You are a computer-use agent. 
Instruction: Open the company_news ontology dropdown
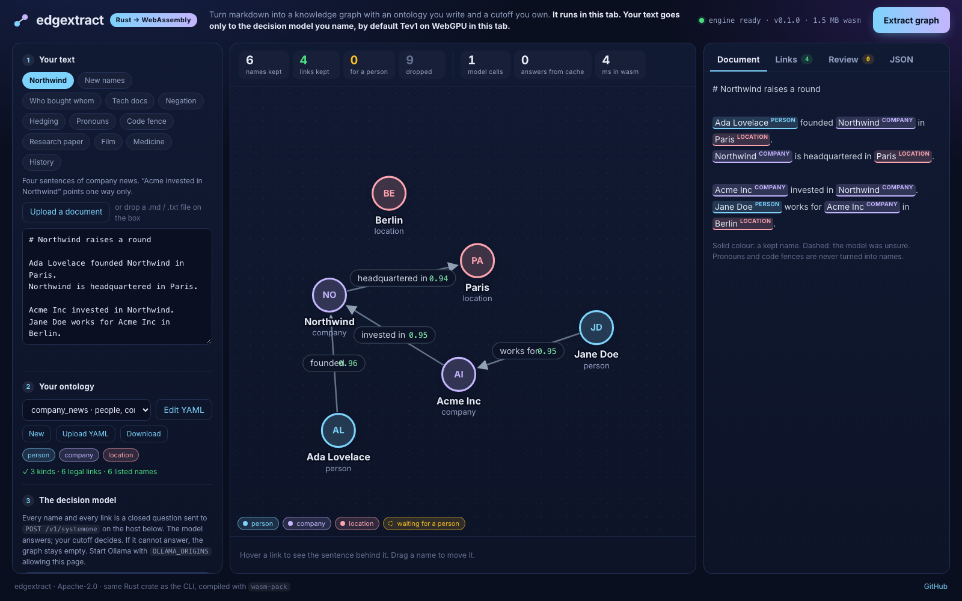point(87,410)
